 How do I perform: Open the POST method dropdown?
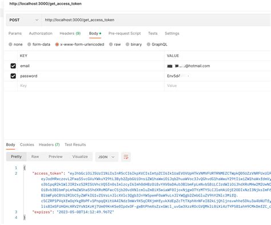pos(24,20)
